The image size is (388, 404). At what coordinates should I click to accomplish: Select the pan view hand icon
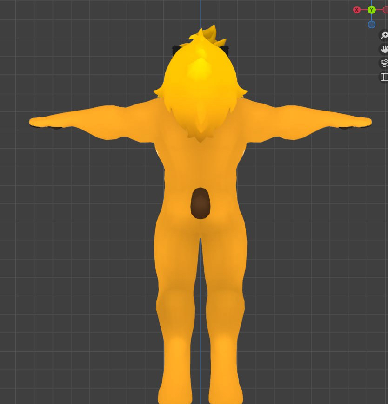[384, 49]
